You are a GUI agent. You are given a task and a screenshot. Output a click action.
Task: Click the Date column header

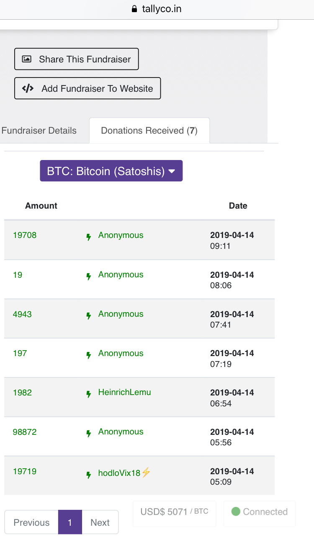238,206
